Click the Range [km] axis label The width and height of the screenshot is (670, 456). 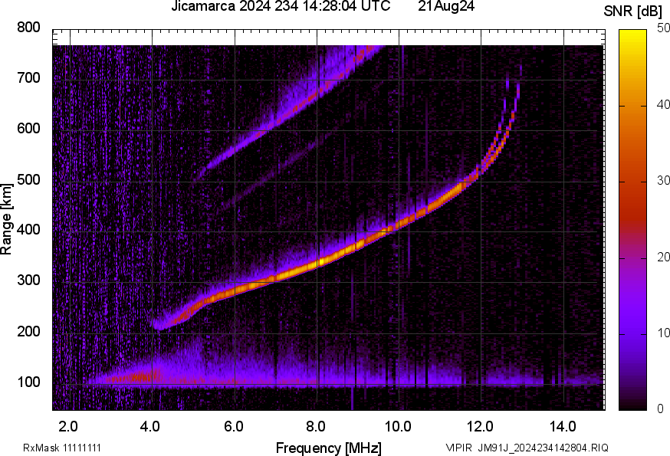(6, 219)
